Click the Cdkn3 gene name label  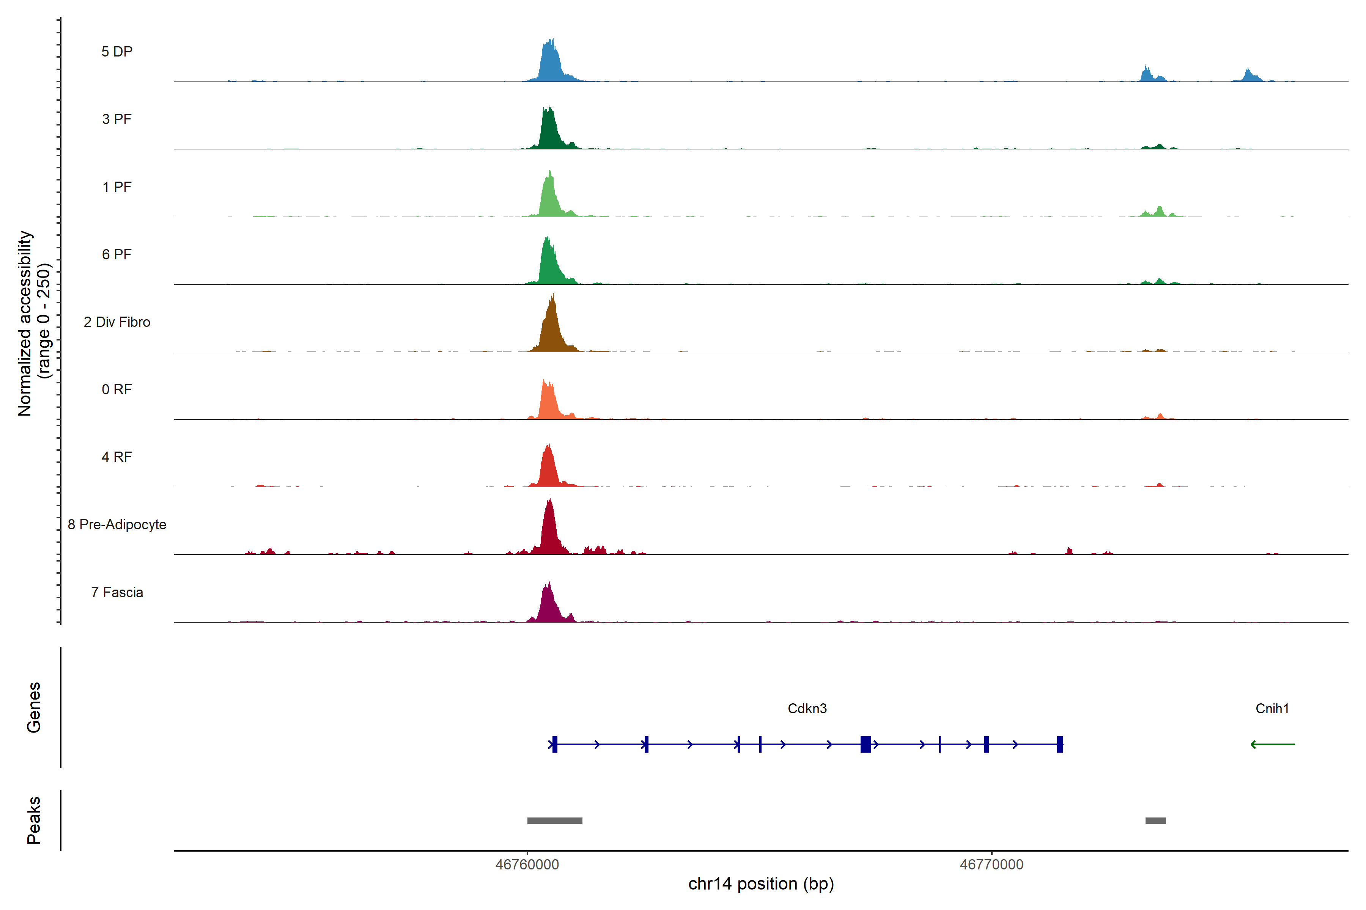[x=807, y=709]
